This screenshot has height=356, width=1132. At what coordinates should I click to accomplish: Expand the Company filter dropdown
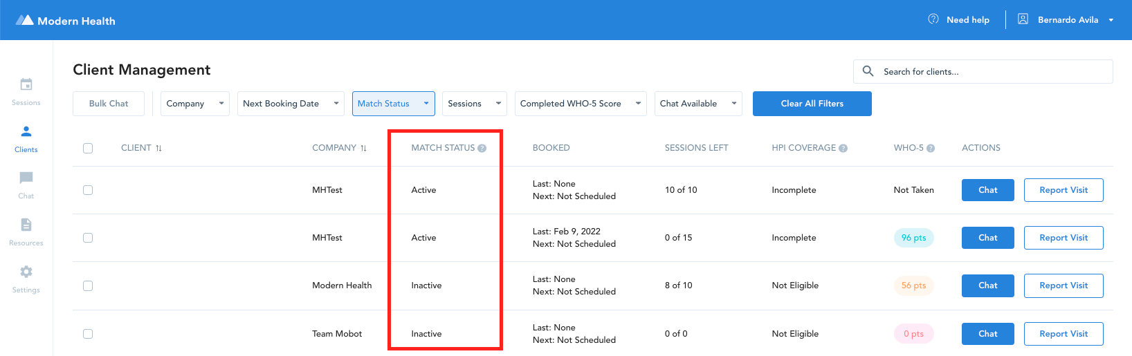(194, 104)
